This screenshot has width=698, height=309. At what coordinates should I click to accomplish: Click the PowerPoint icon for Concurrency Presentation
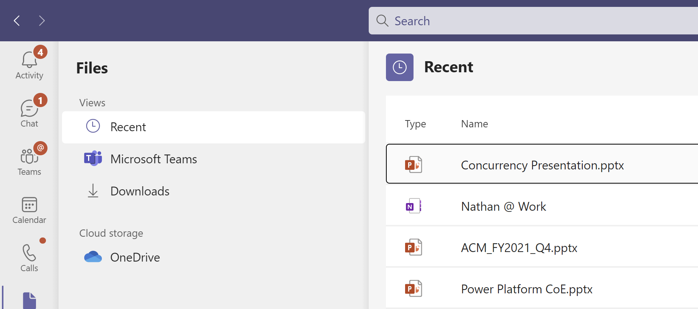click(x=414, y=165)
